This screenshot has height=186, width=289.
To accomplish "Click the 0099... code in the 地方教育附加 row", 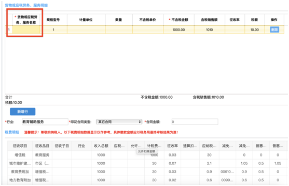I will click(227, 180).
